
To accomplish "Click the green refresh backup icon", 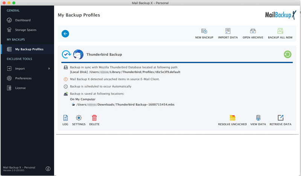I will (287, 54).
